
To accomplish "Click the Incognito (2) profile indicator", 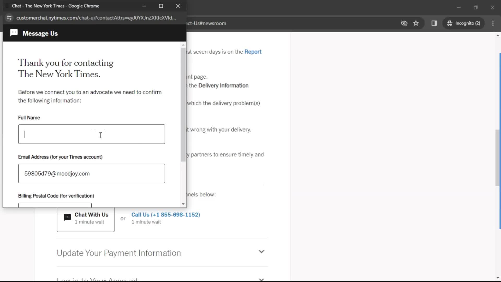I will coord(463,23).
